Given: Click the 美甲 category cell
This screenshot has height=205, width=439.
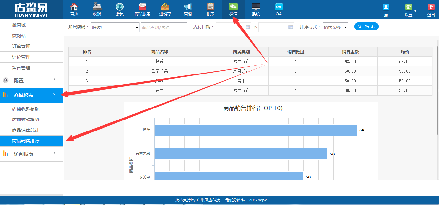Looking at the screenshot, I should [x=241, y=81].
